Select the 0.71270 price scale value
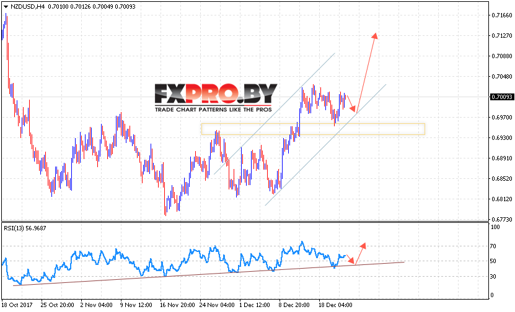Viewport: 515px width, 312px height. coord(502,35)
